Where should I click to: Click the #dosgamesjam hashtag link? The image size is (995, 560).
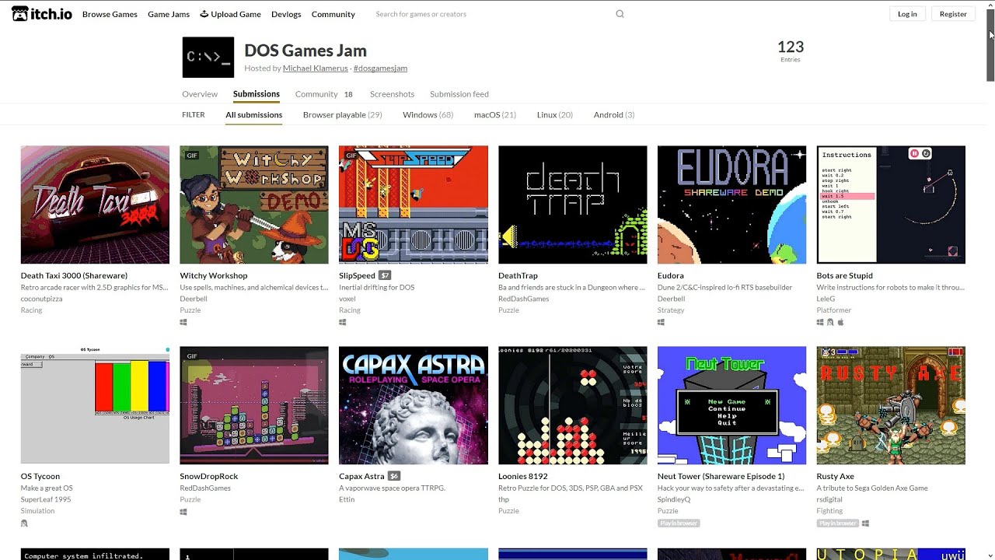click(x=380, y=68)
